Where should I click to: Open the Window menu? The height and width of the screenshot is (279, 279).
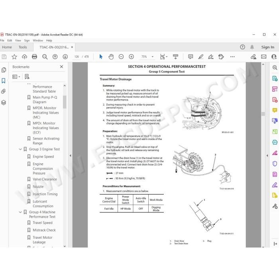pyautogui.click(x=38, y=41)
